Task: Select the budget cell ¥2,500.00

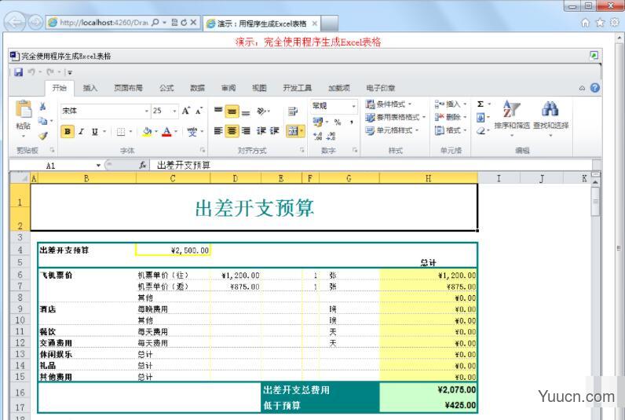Action: pos(173,250)
